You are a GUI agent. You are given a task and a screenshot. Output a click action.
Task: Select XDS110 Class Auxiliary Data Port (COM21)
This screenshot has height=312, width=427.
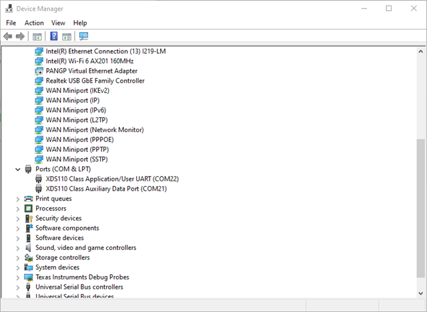106,189
